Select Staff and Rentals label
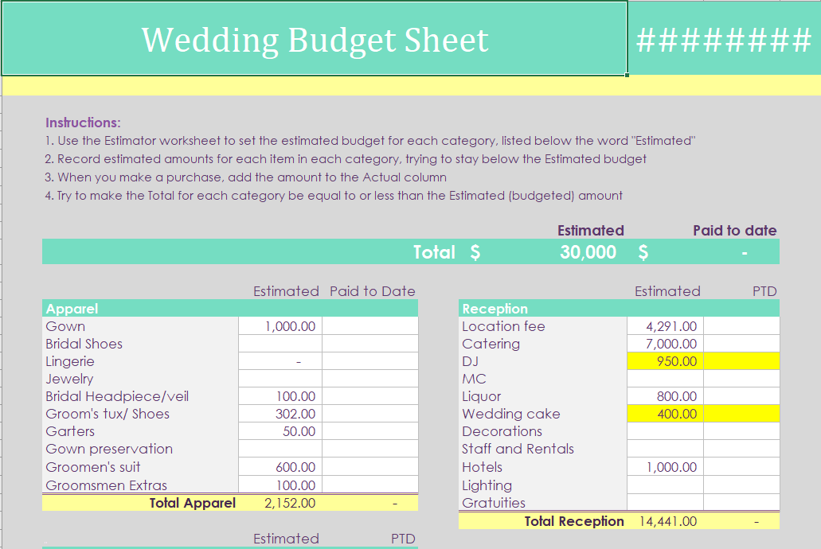The image size is (821, 549). pyautogui.click(x=518, y=449)
